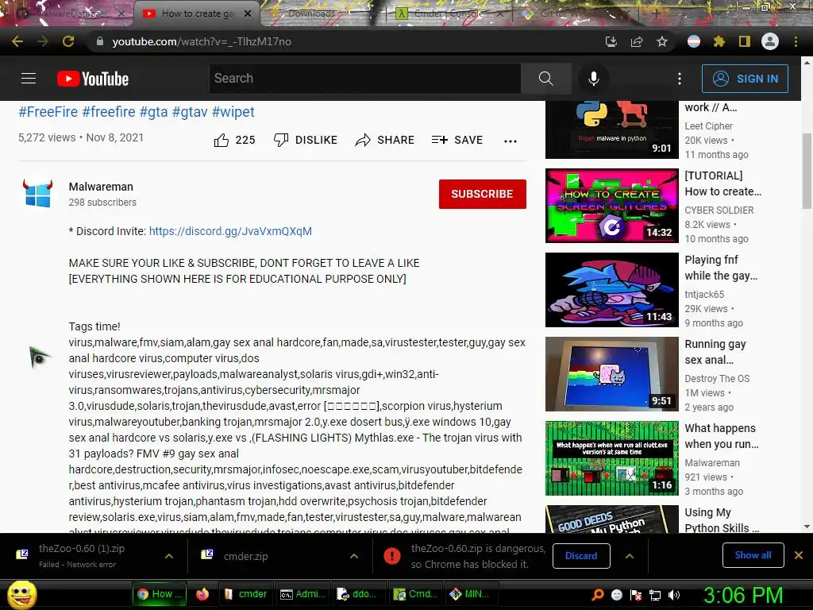The height and width of the screenshot is (610, 813).
Task: Subscribe to Malwareman
Action: click(482, 194)
